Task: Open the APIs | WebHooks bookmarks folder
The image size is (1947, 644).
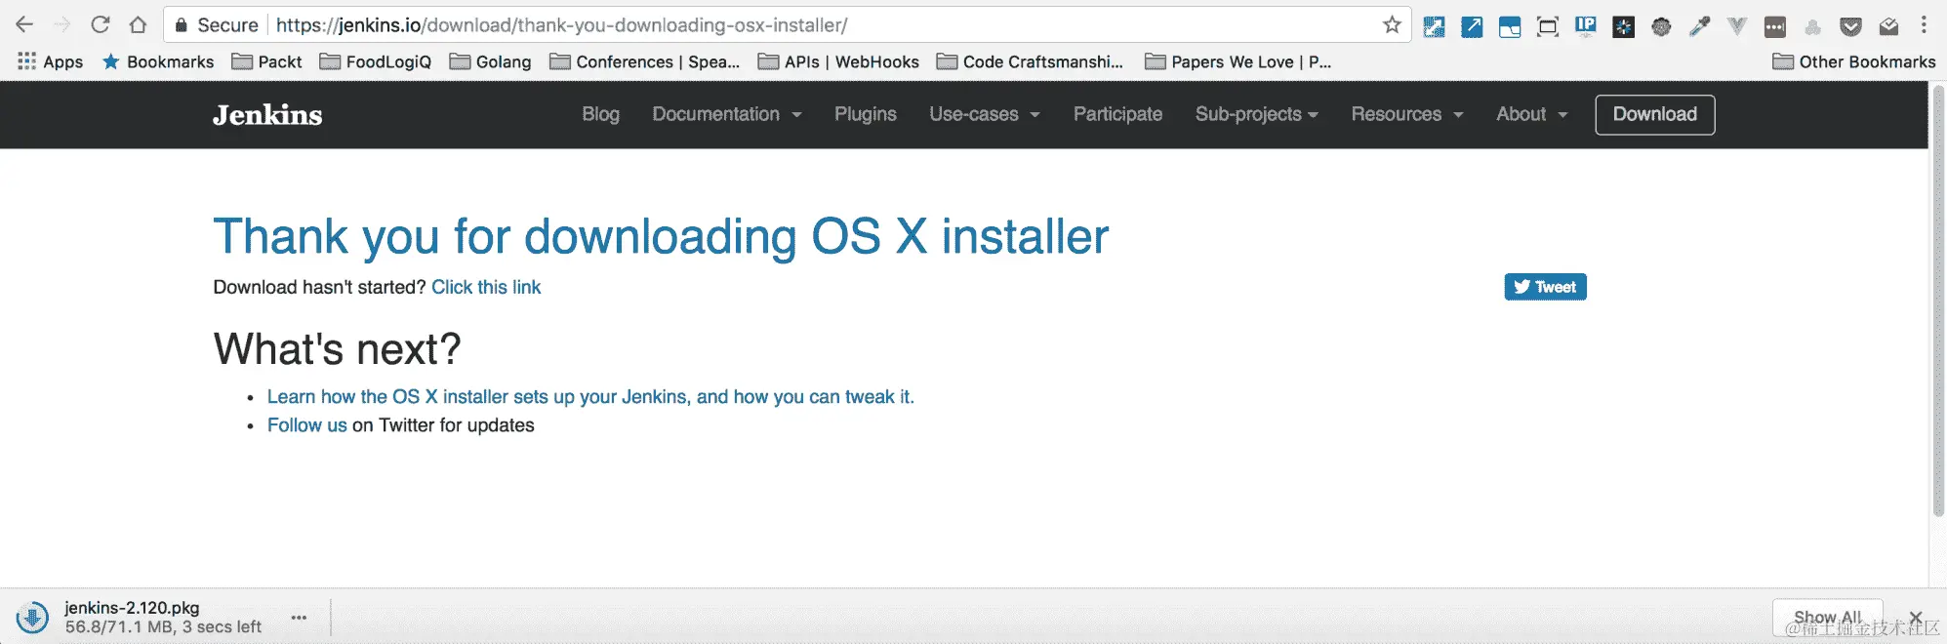Action: (838, 61)
